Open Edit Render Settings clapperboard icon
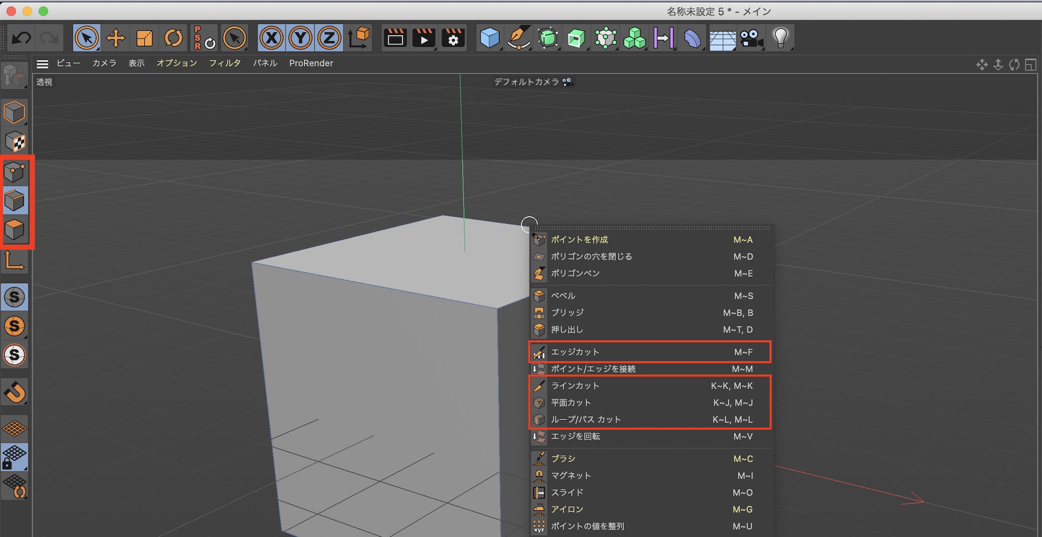The width and height of the screenshot is (1042, 537). pos(453,38)
